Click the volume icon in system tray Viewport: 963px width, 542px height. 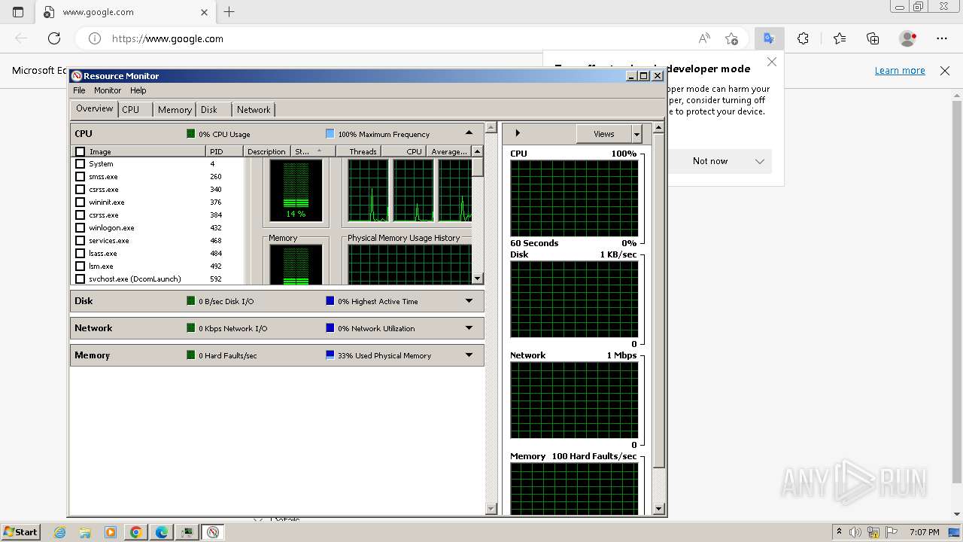click(856, 532)
